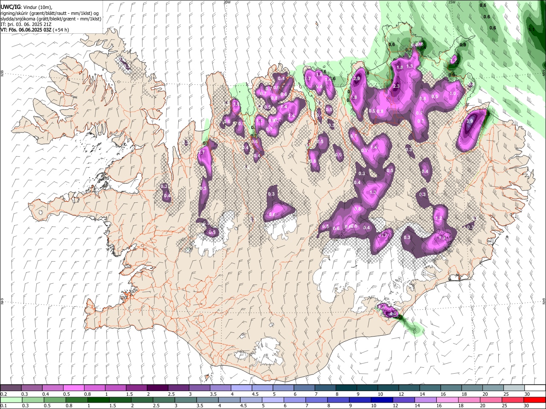This screenshot has height=409, width=546.
Task: Click the "0.1" label on the lower legend
Action: tap(3, 406)
